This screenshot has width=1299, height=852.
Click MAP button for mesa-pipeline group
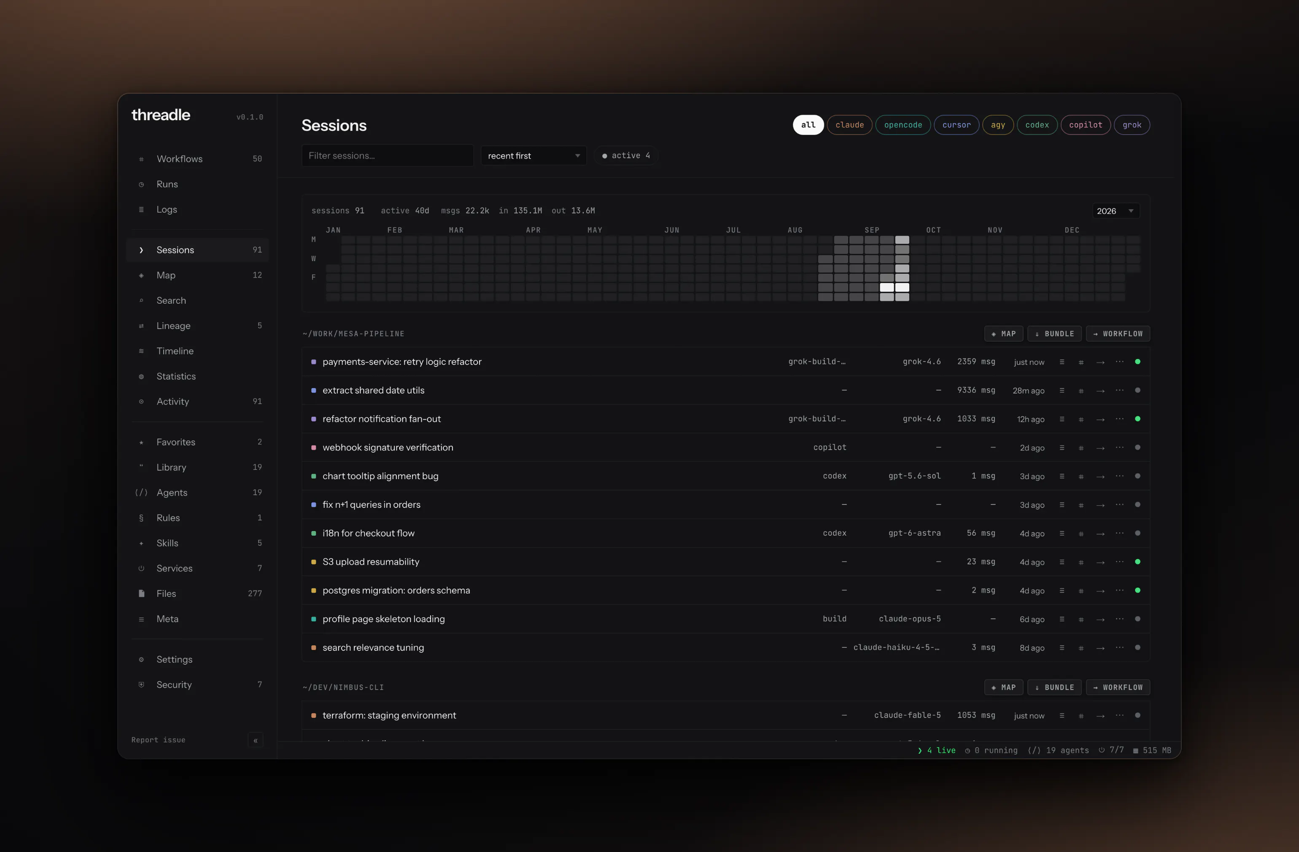[x=1004, y=334]
